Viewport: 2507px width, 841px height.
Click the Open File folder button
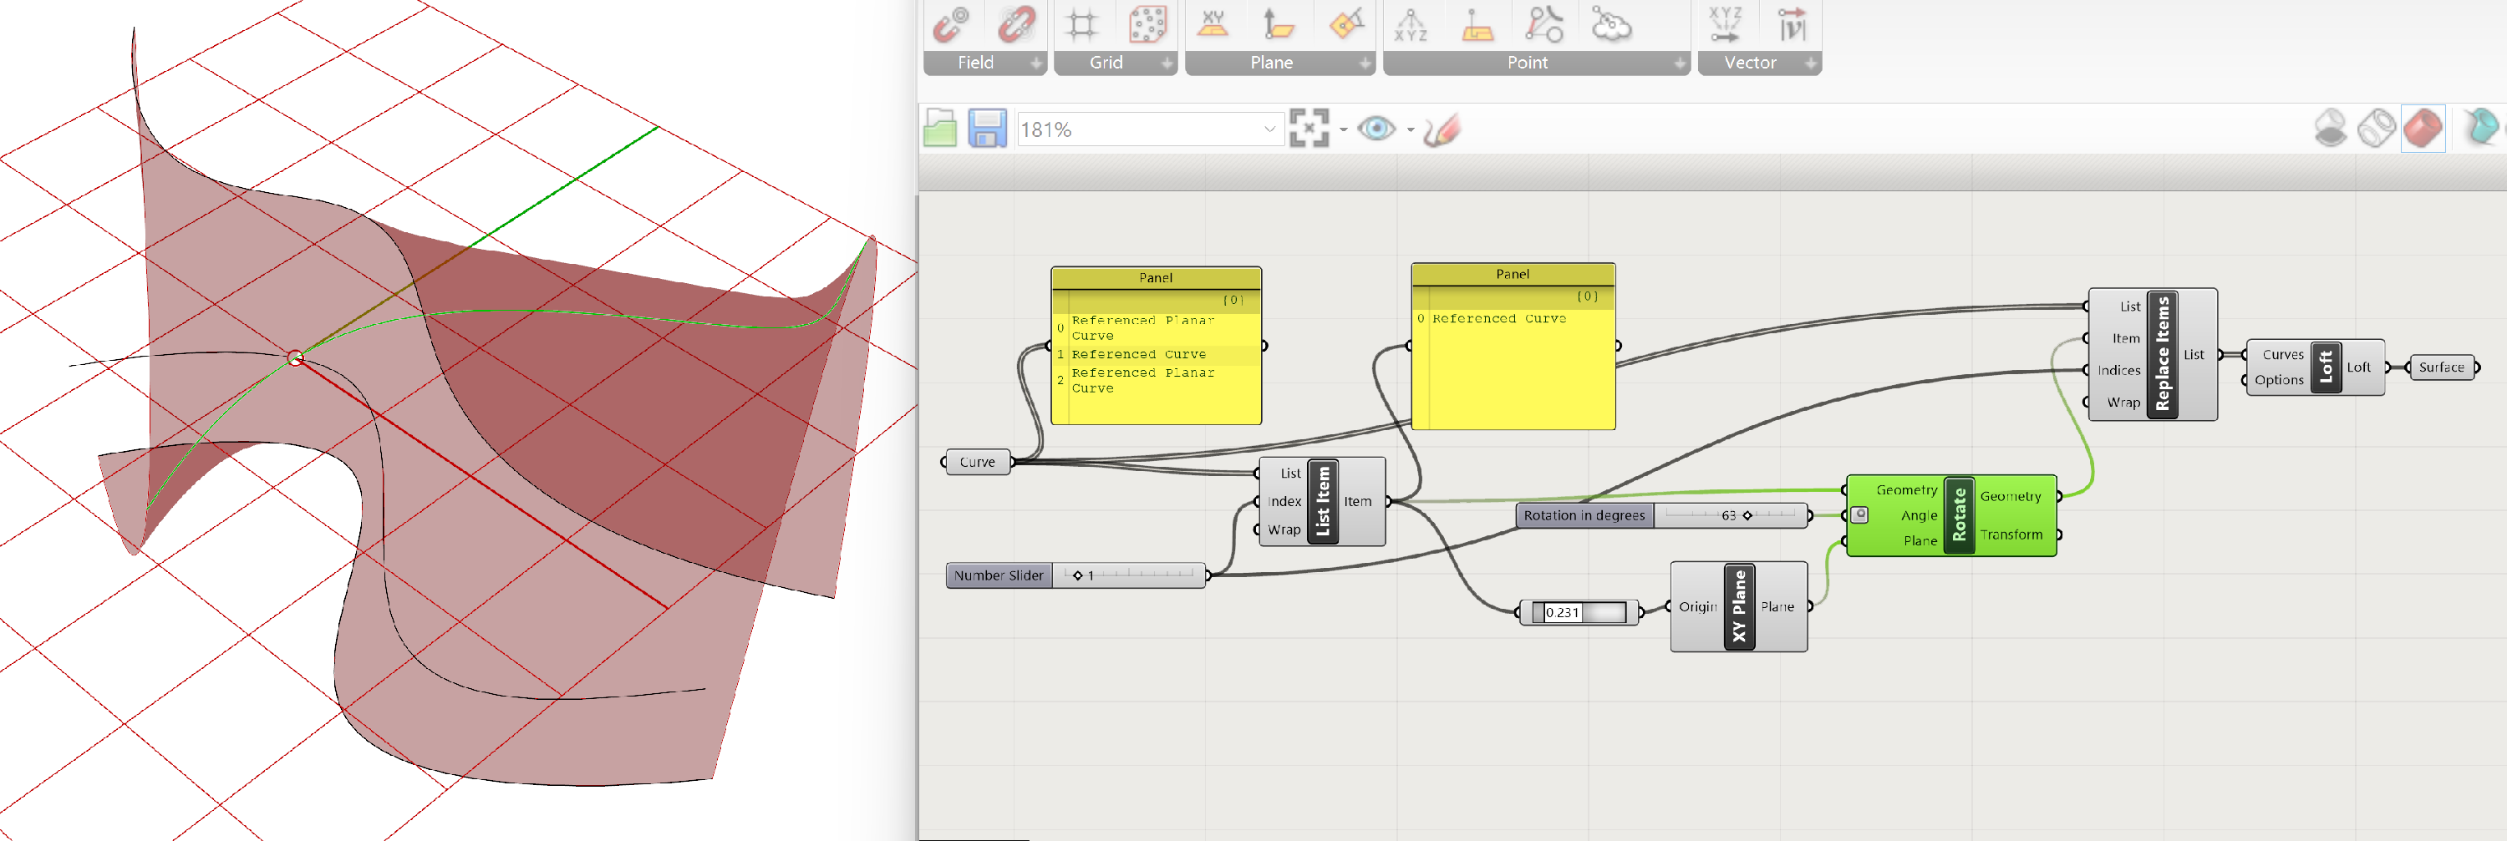[940, 128]
